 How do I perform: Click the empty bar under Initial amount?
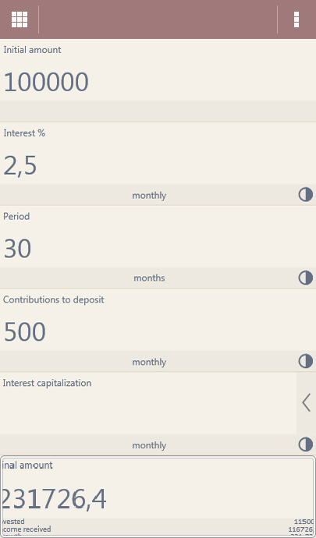158,111
